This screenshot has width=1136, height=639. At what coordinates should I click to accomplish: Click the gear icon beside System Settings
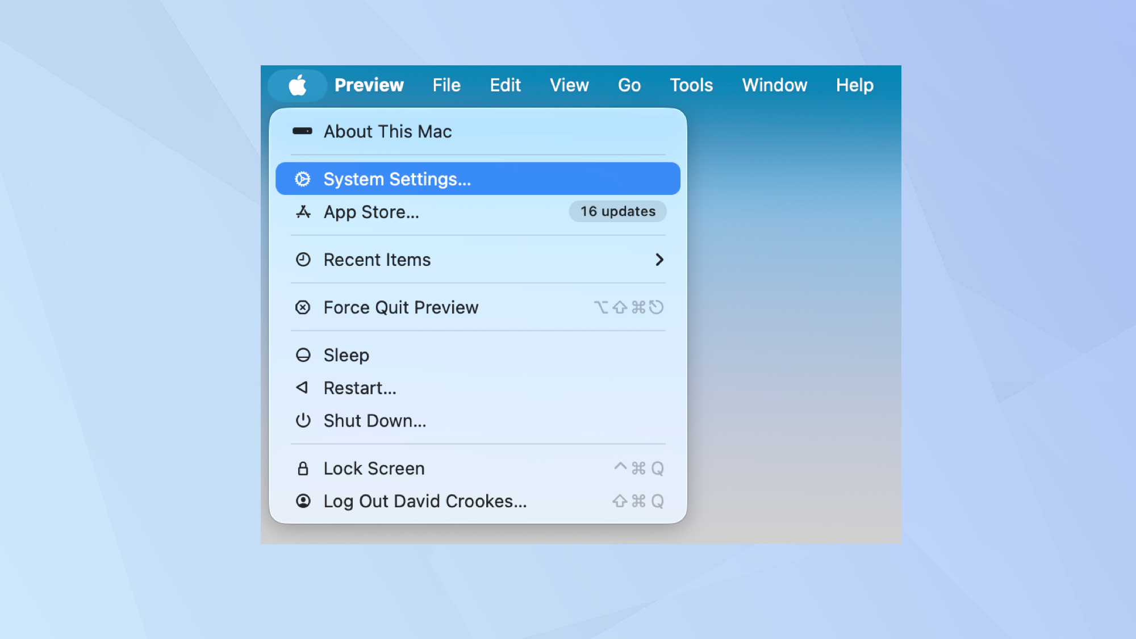click(303, 178)
